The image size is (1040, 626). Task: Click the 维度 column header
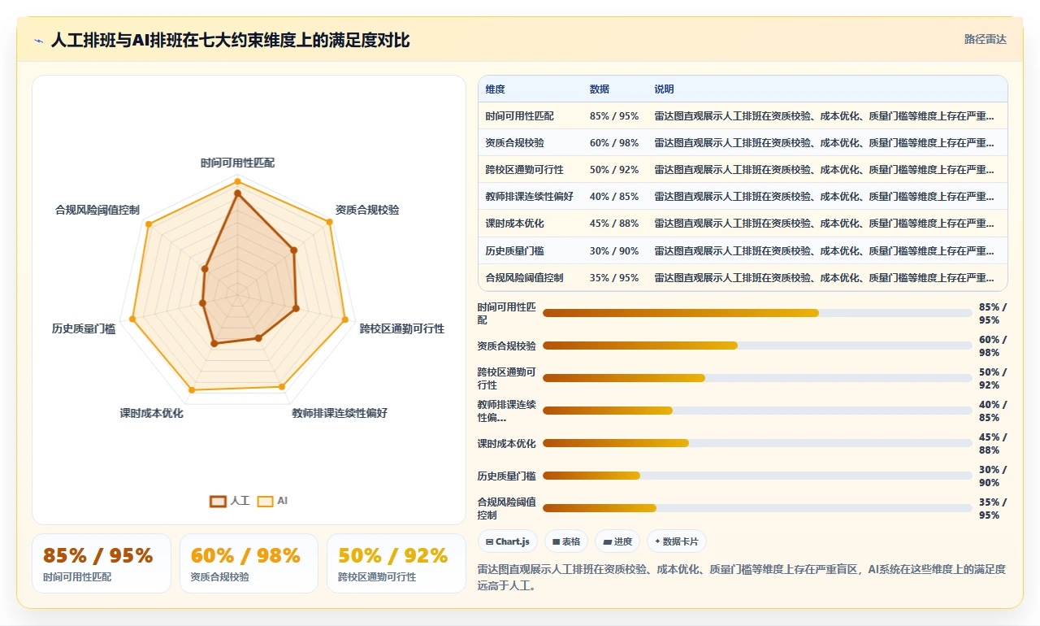495,89
